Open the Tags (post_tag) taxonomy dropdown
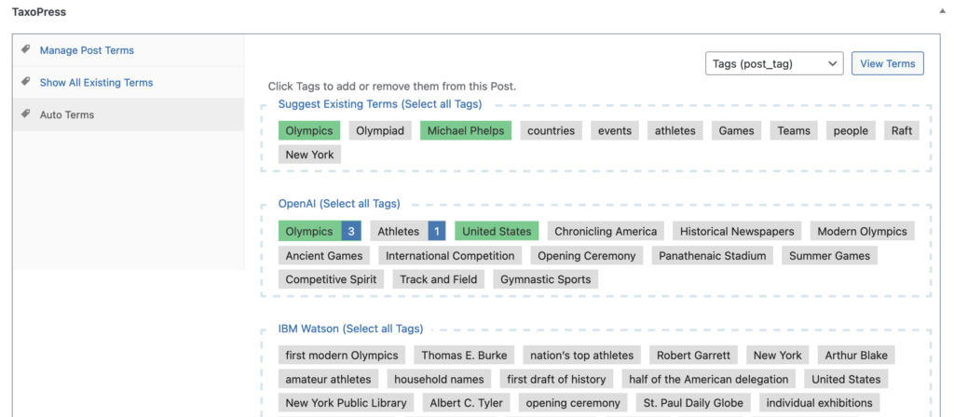Image resolution: width=954 pixels, height=417 pixels. [774, 64]
